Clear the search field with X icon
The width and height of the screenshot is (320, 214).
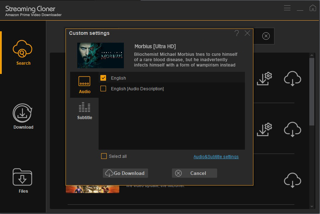[266, 36]
